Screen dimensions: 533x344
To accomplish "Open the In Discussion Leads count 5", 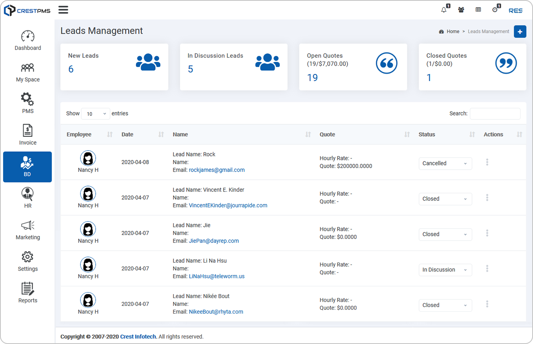I will coord(190,69).
